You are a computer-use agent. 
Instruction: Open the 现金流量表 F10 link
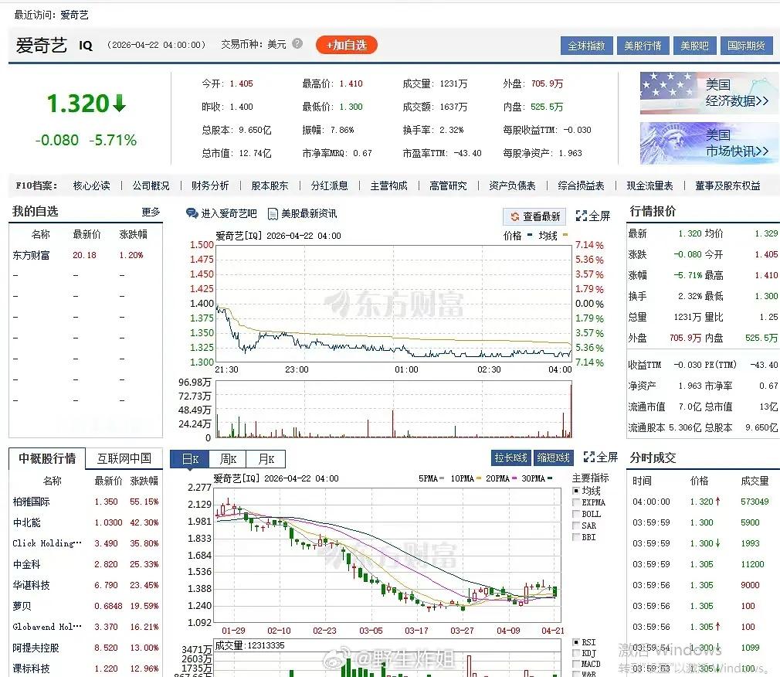pos(649,185)
